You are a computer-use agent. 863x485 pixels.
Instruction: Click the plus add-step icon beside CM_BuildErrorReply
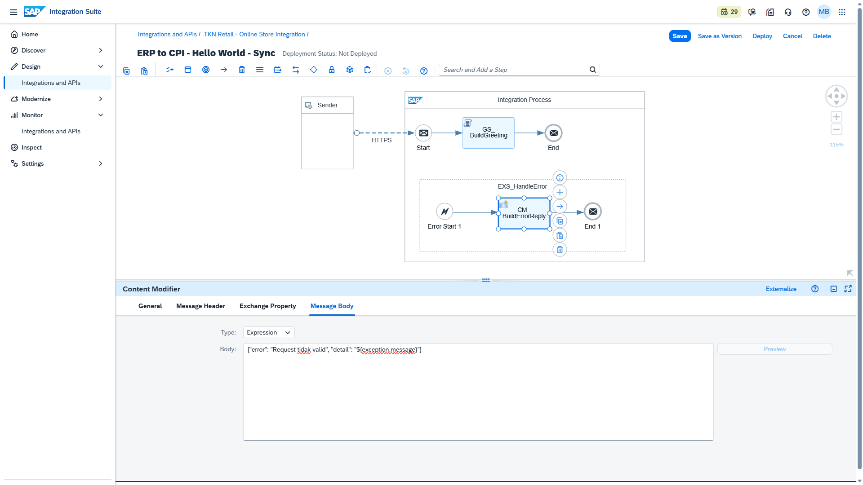click(560, 192)
